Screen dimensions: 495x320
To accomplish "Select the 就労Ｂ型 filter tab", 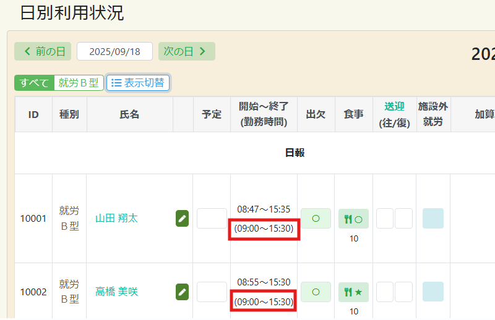I will pos(78,83).
